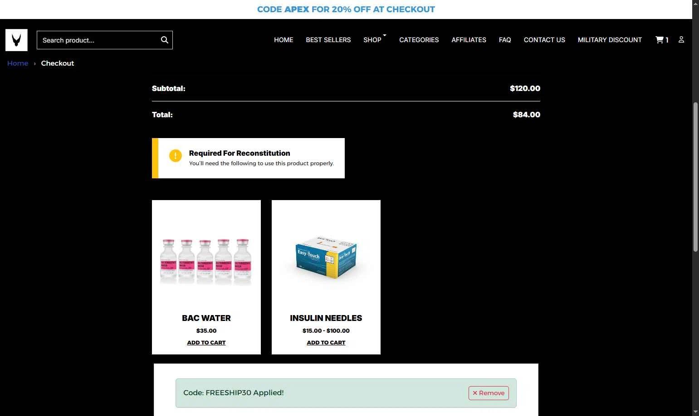Click the Home breadcrumb link

(x=18, y=63)
